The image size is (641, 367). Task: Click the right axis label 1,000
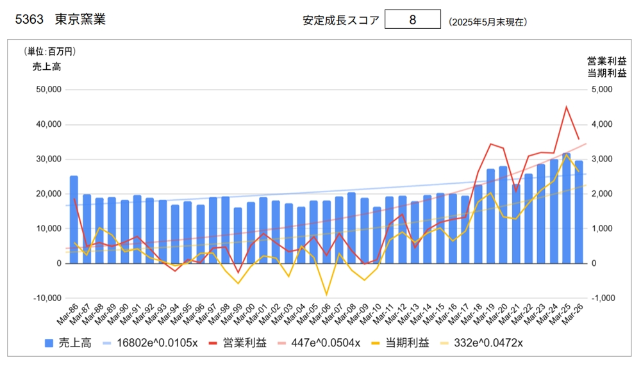point(602,229)
